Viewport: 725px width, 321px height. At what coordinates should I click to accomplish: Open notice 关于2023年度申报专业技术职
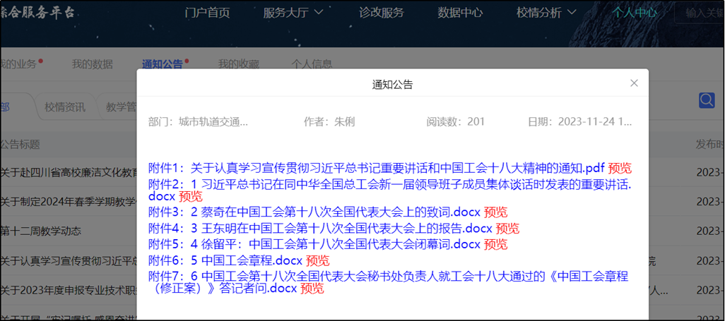pyautogui.click(x=69, y=291)
